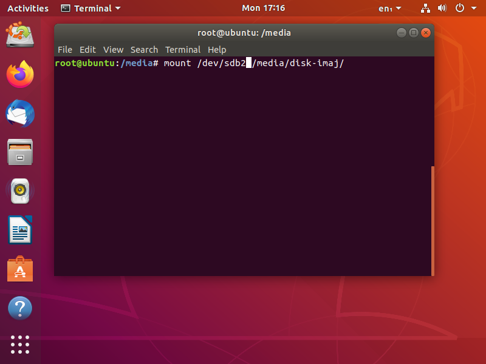
Task: Click the network status icon
Action: coord(425,8)
